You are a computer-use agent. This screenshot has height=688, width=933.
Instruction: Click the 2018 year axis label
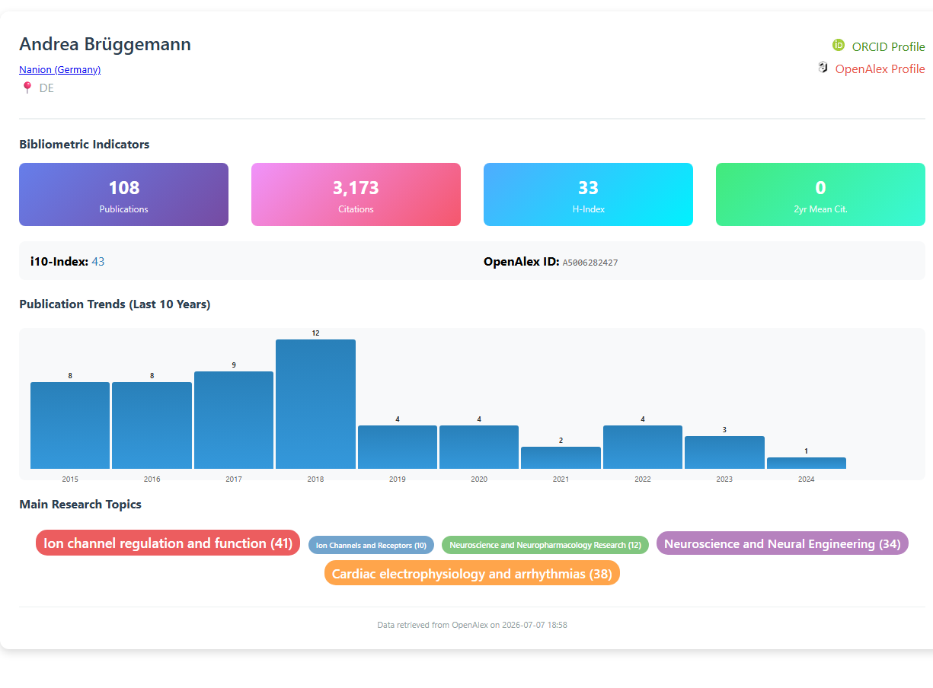pyautogui.click(x=315, y=479)
